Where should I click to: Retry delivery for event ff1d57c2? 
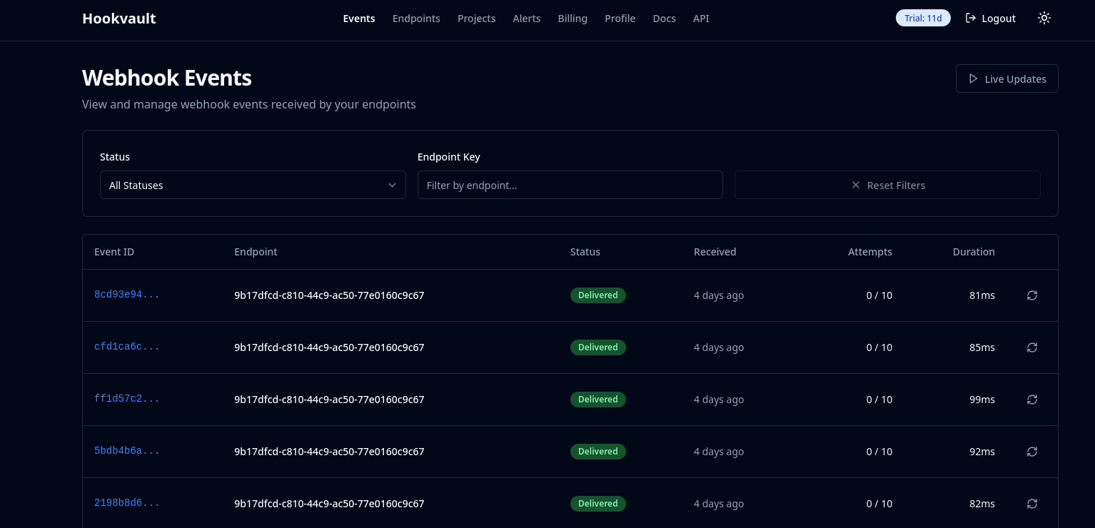point(1032,400)
